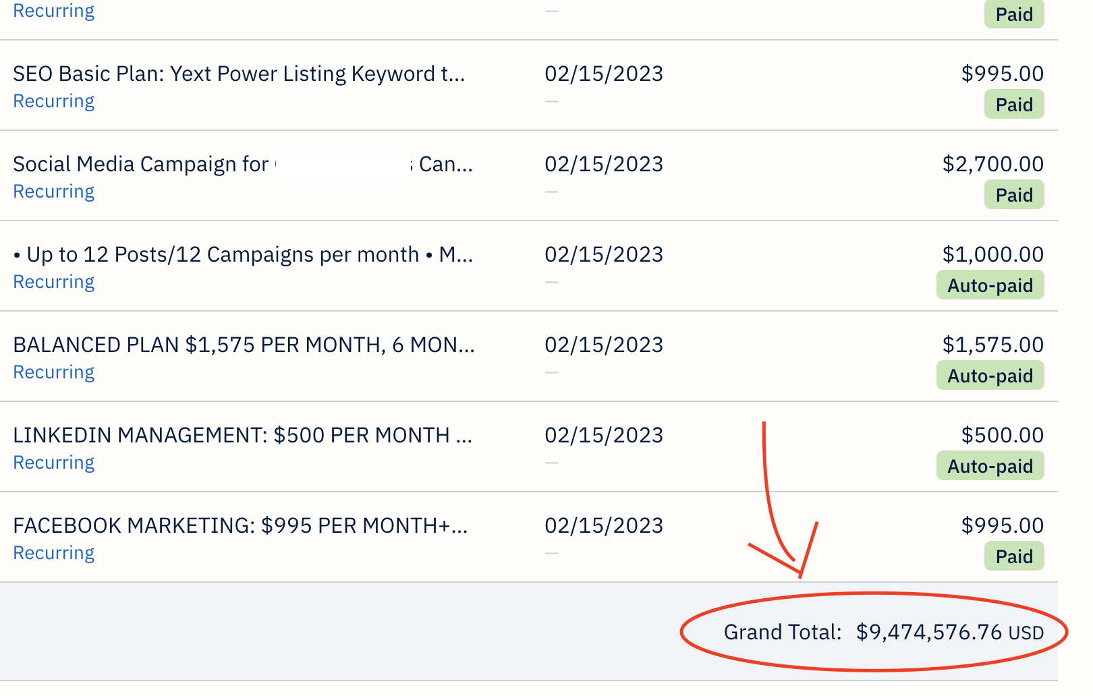The height and width of the screenshot is (696, 1093).
Task: Select the $2,700.00 amount
Action: [x=992, y=164]
